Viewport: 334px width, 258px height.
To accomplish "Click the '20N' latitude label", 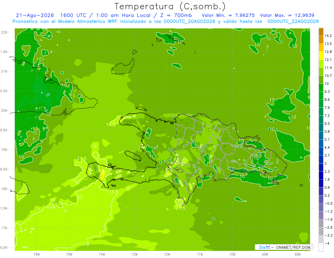I will tap(4, 110).
